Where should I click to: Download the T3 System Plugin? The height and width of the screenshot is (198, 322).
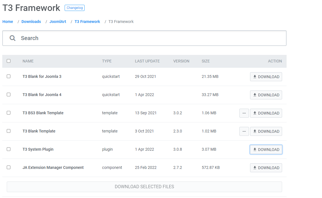266,150
